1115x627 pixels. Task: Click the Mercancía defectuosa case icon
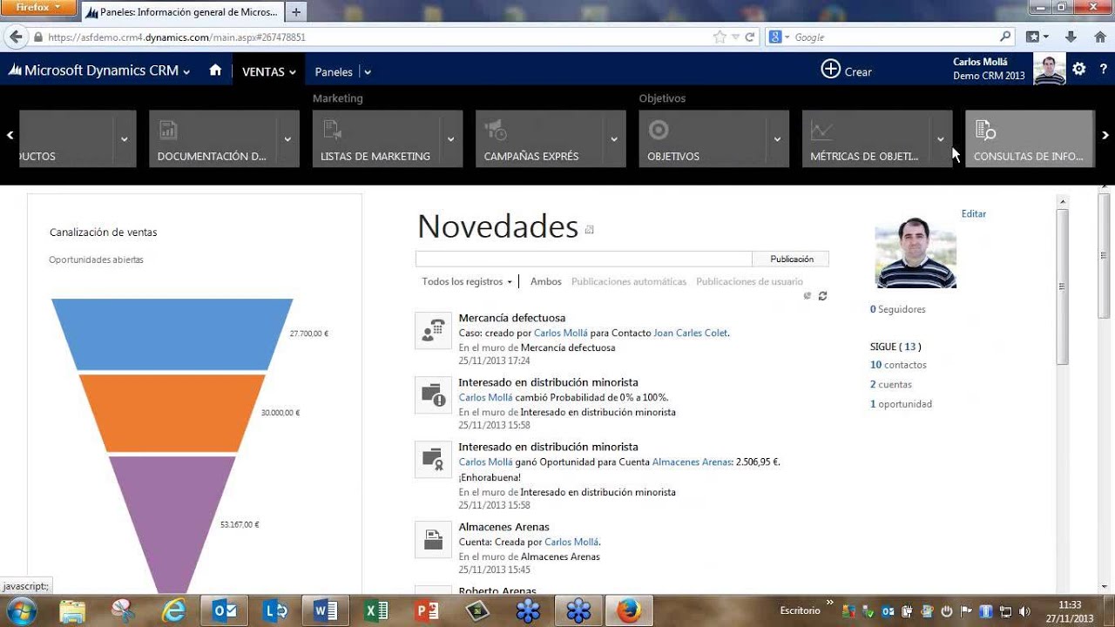pyautogui.click(x=433, y=331)
